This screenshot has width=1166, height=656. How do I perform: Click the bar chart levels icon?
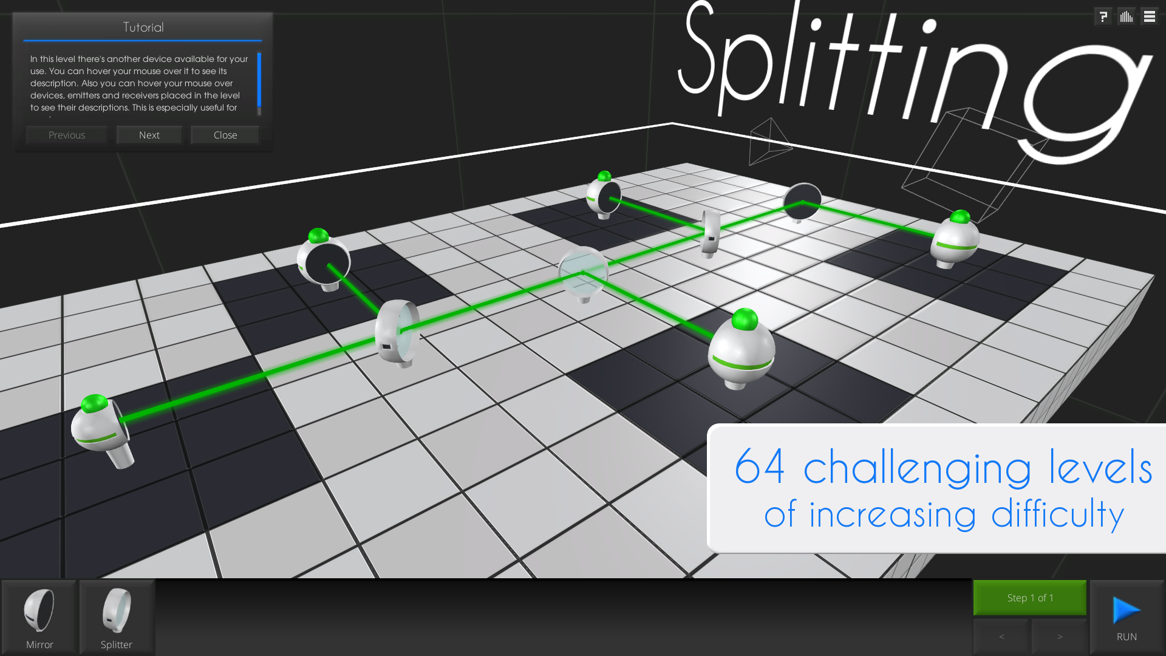[x=1127, y=15]
